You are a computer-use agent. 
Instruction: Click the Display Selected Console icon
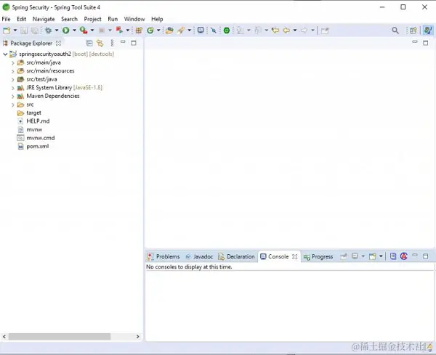pos(355,256)
